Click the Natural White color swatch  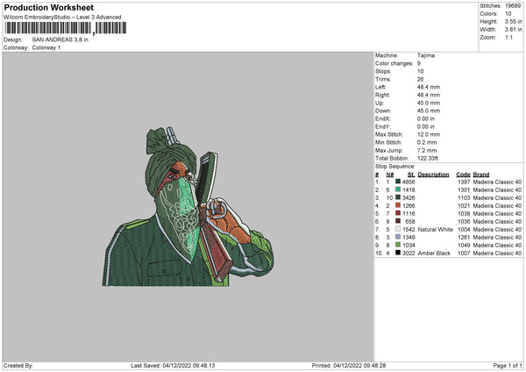point(398,229)
